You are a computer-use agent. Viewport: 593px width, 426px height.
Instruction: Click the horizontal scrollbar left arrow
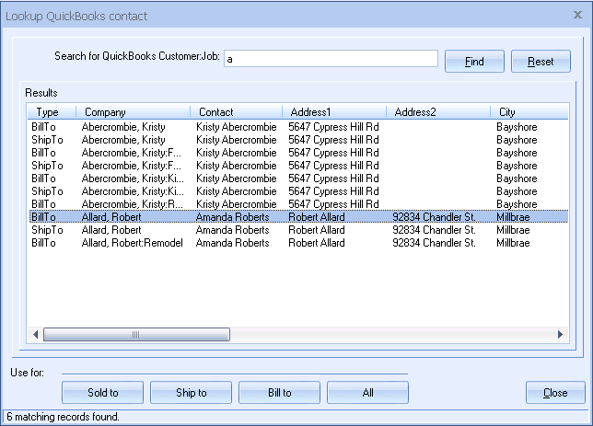pyautogui.click(x=36, y=335)
